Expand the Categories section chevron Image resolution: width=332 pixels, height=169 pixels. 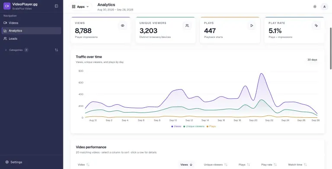click(x=6, y=50)
